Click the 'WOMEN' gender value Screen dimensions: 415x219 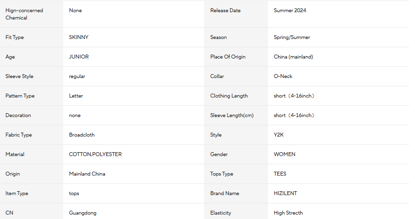click(284, 155)
